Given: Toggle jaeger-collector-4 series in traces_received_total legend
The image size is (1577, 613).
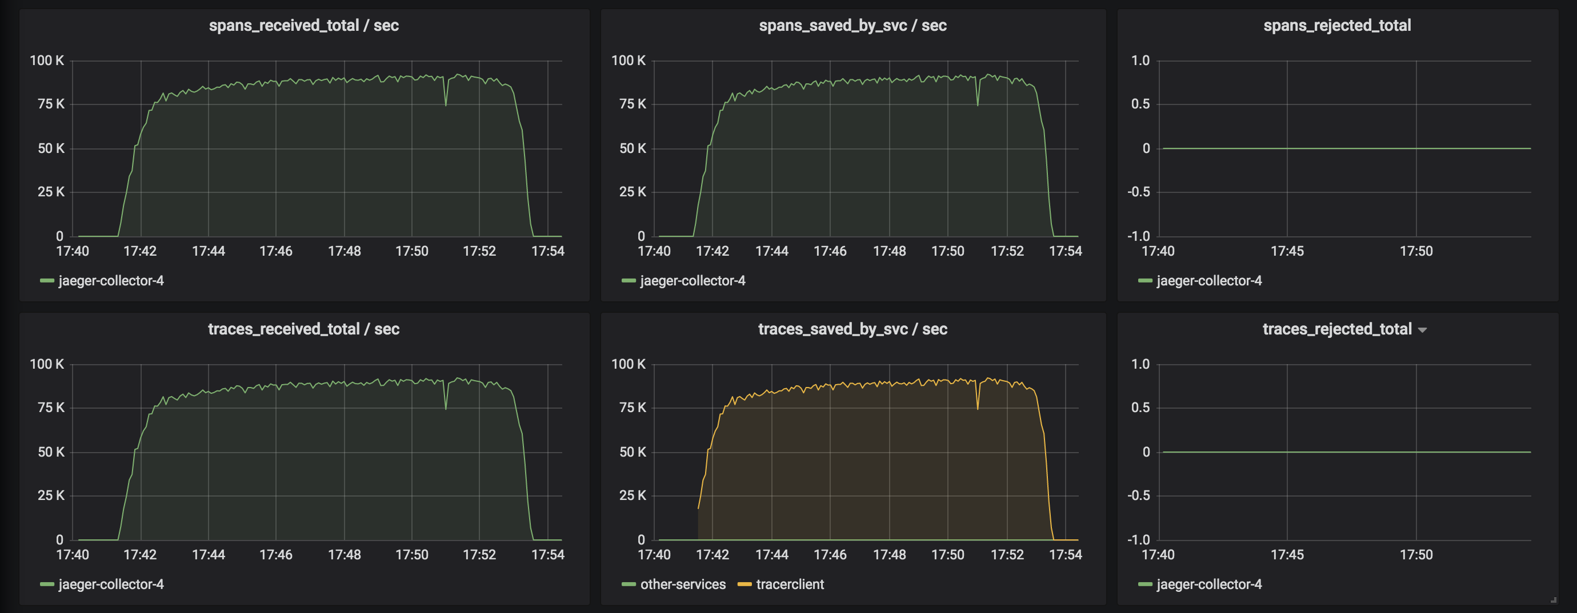Looking at the screenshot, I should click(x=111, y=584).
